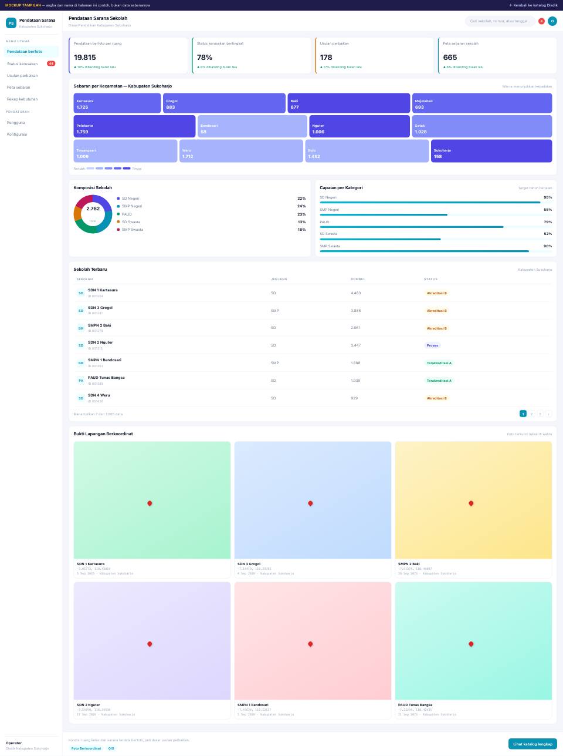Click the SD avatar beside SDN 2 Nguter
This screenshot has height=756, width=563.
pos(81,345)
